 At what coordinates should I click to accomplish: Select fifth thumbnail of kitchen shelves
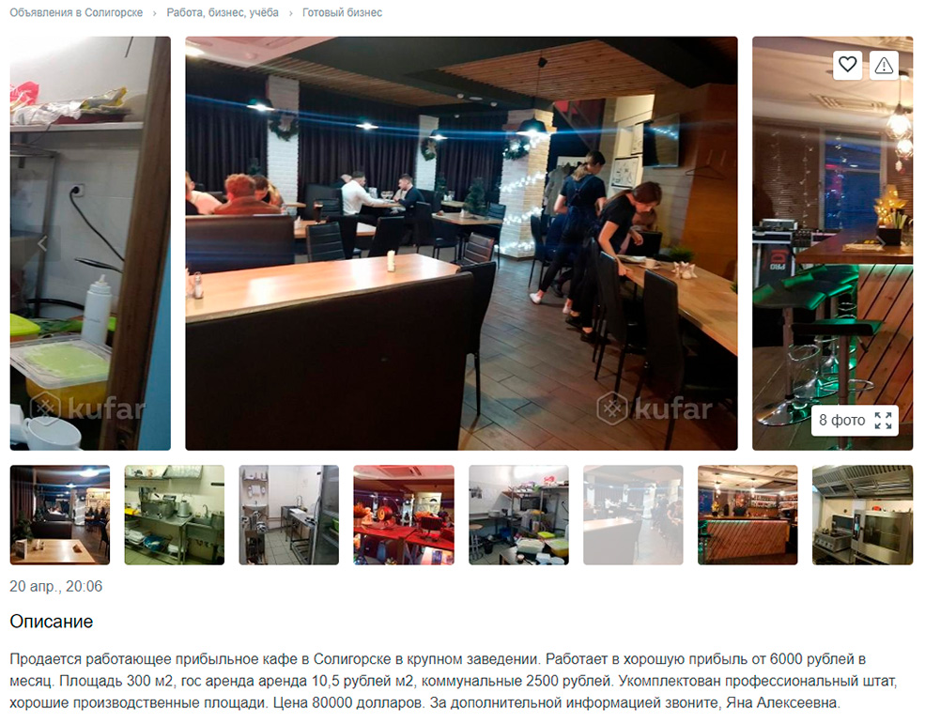click(518, 516)
